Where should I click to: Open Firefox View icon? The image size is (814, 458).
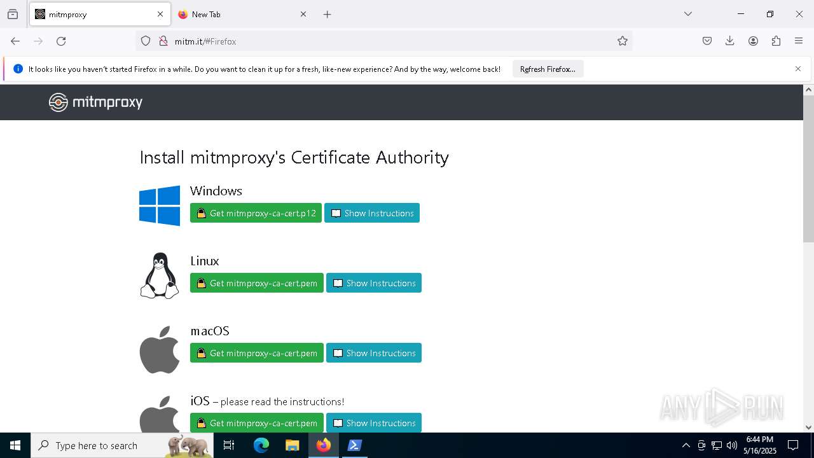(13, 14)
